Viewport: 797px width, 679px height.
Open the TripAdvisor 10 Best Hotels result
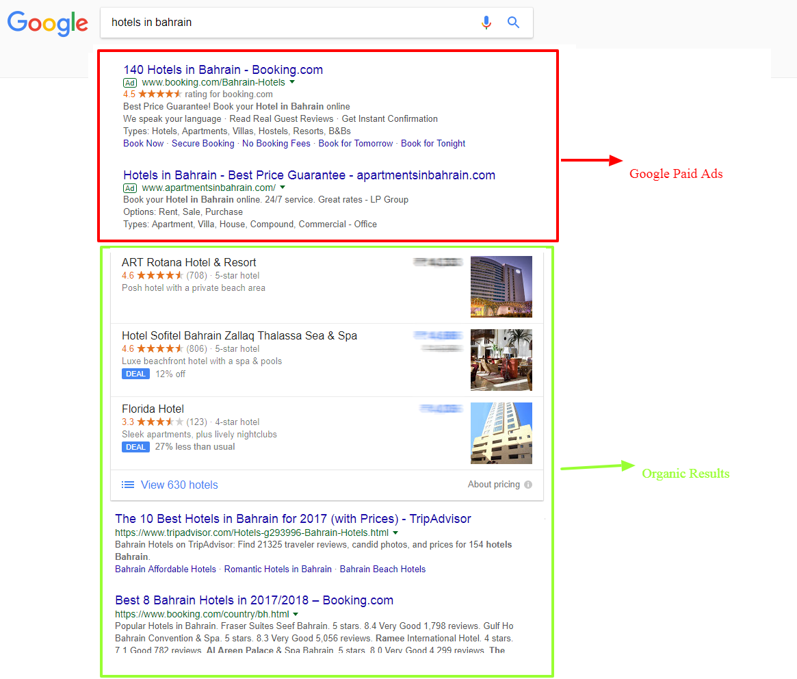[x=293, y=519]
